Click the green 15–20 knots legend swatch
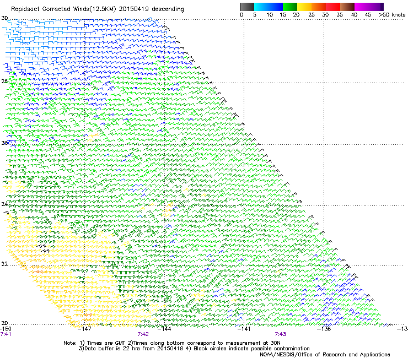This screenshot has width=408, height=358. click(x=290, y=7)
